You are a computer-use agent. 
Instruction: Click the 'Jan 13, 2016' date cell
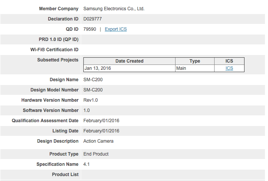coord(129,68)
